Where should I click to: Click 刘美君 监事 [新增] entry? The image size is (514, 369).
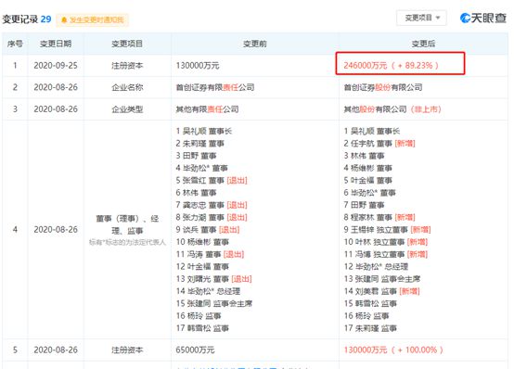pos(381,291)
